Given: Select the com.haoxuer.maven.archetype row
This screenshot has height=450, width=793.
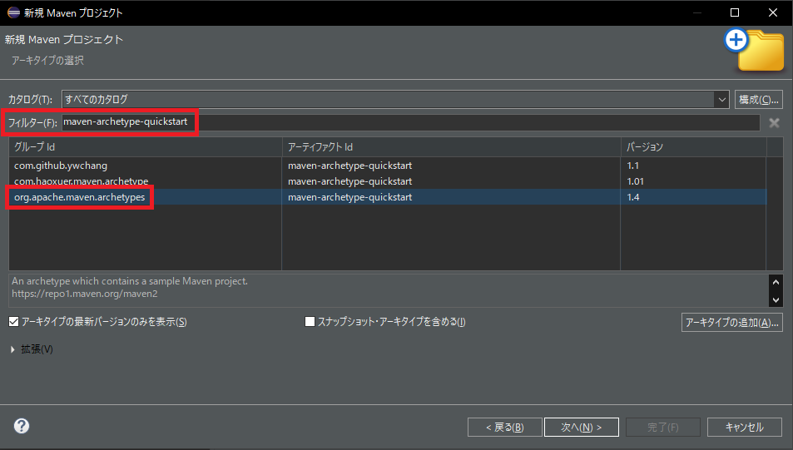Looking at the screenshot, I should (x=388, y=181).
